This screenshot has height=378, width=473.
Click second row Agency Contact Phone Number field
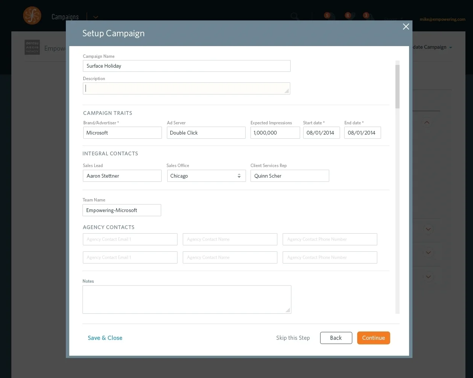click(x=330, y=257)
